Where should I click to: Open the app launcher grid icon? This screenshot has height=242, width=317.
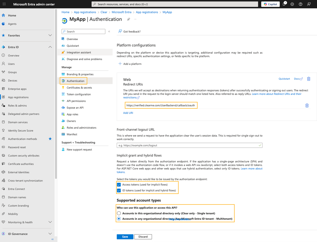4,4
